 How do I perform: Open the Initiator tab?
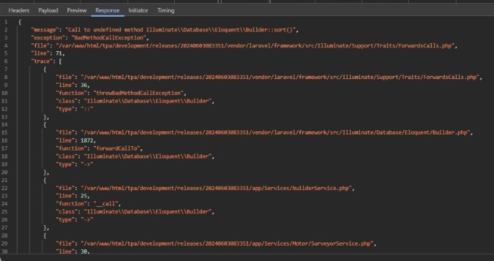point(138,10)
